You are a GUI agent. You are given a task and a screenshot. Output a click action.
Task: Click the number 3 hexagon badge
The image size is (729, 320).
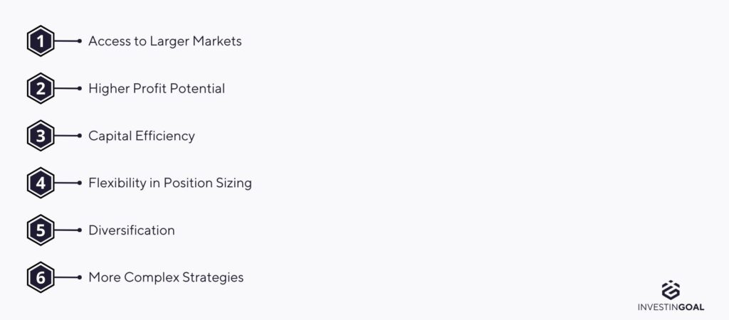[x=41, y=136]
